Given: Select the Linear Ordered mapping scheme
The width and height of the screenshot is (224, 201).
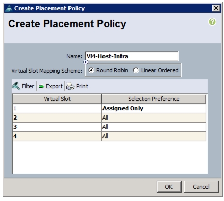Looking at the screenshot, I should 136,70.
